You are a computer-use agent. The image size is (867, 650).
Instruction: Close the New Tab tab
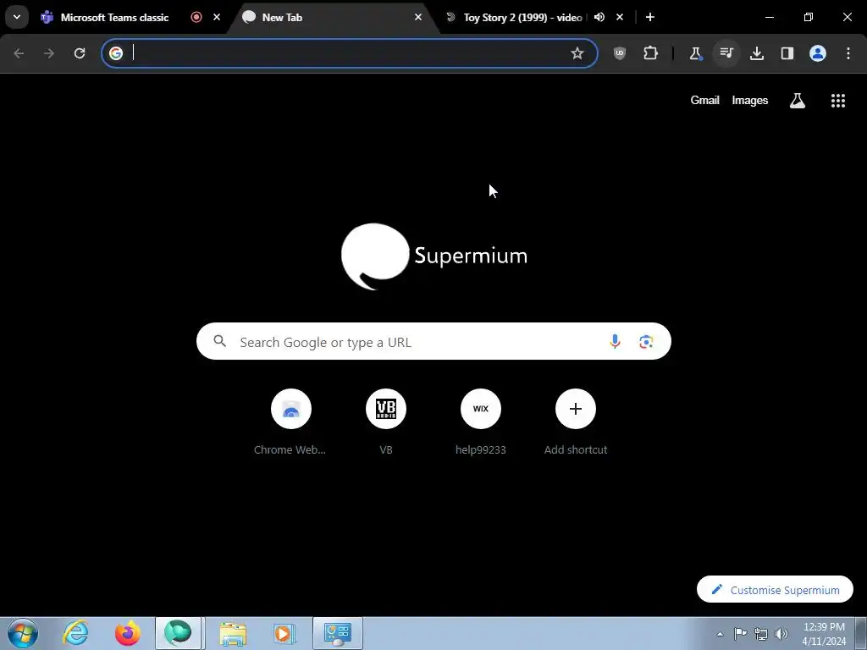point(418,17)
